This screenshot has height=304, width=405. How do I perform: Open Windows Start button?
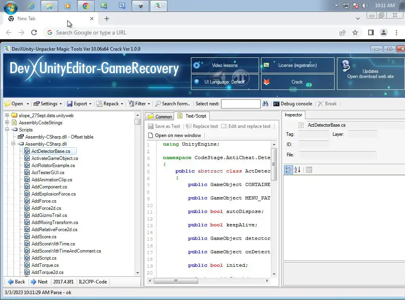tap(10, 6)
